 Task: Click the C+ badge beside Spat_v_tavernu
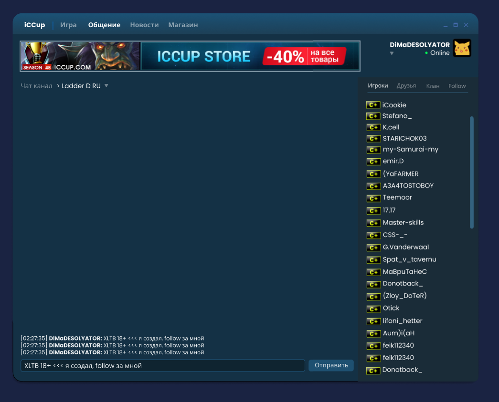(373, 260)
